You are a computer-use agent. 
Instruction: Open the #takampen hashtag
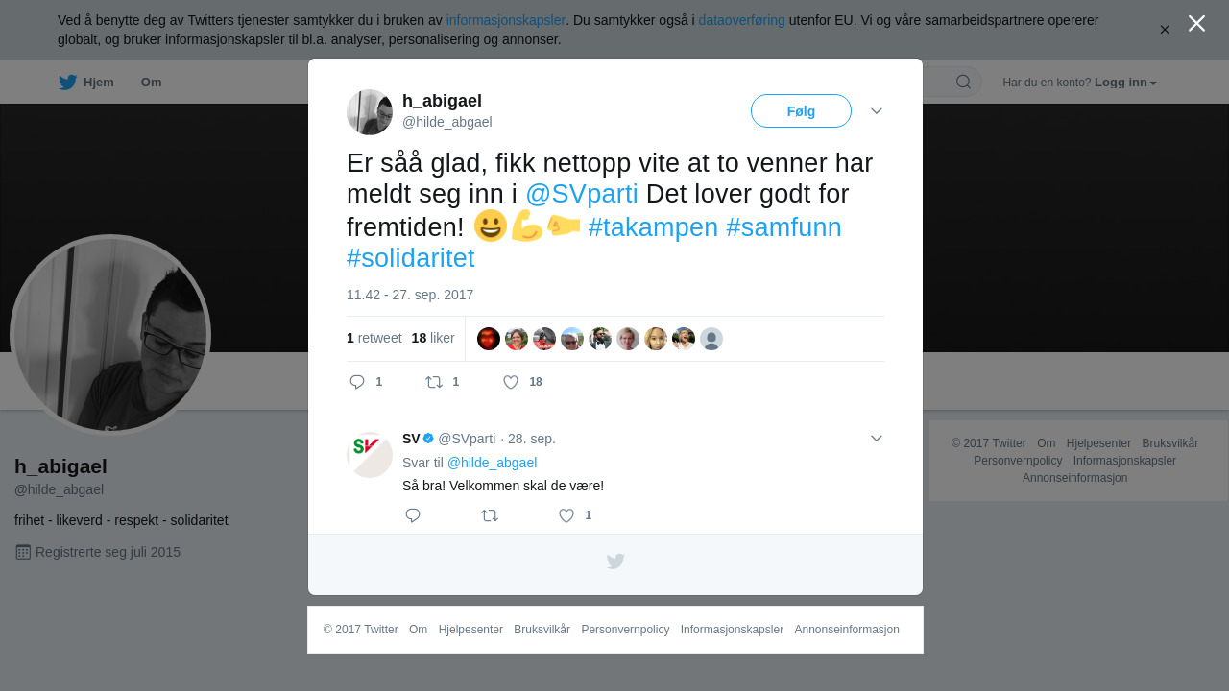[x=653, y=227]
